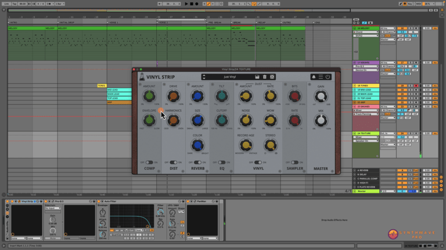Select the OUTRO locator marker

point(286,23)
